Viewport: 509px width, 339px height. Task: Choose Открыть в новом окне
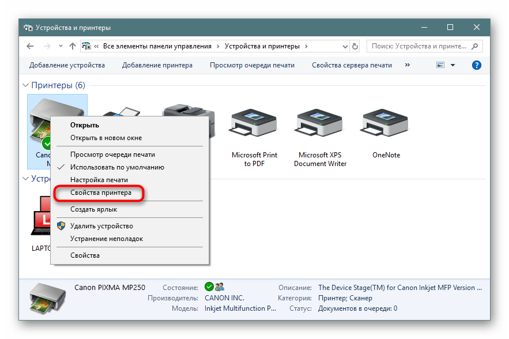[130, 138]
